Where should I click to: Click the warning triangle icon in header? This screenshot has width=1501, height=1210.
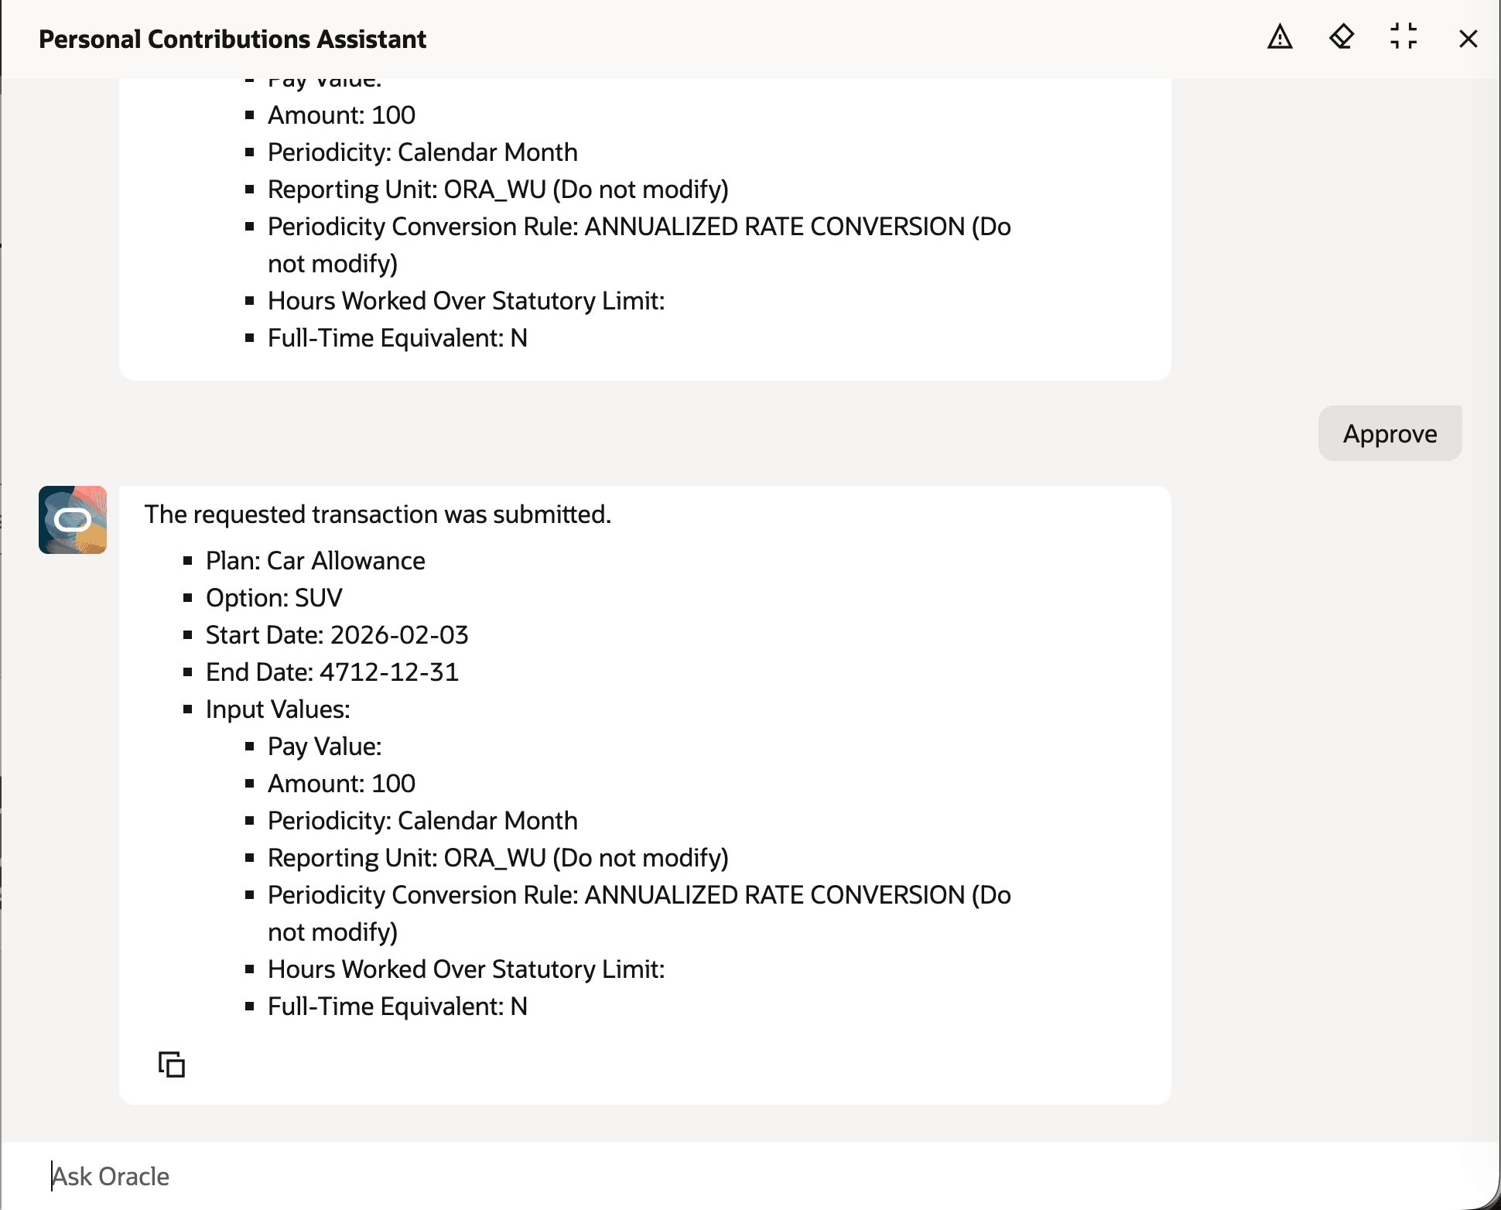[1280, 37]
